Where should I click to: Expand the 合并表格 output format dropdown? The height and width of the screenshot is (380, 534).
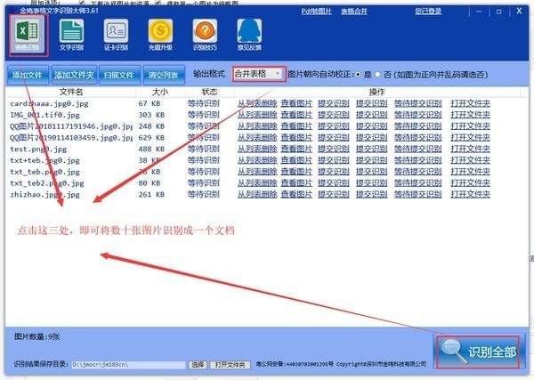pos(258,74)
